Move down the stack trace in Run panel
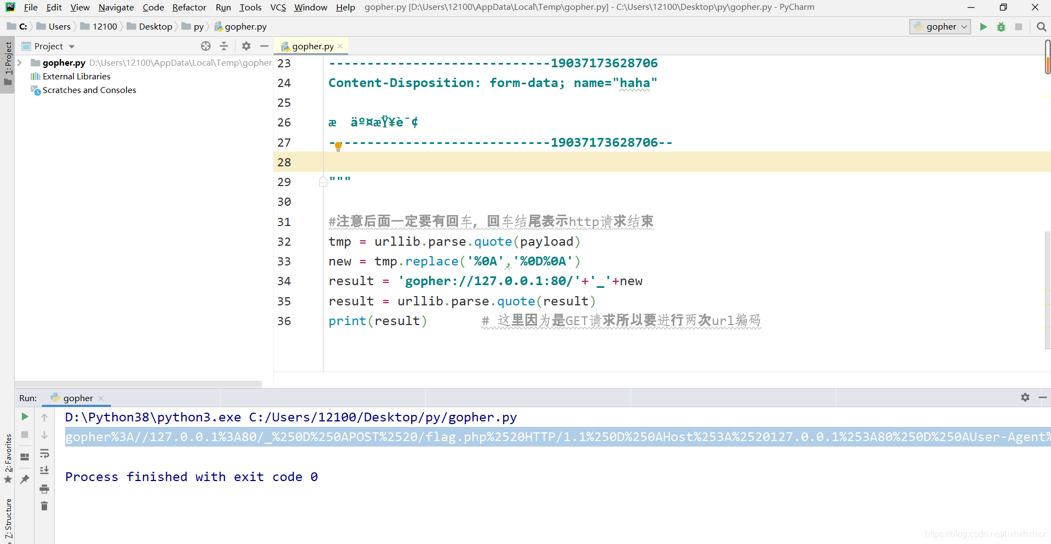1051x544 pixels. (x=44, y=435)
